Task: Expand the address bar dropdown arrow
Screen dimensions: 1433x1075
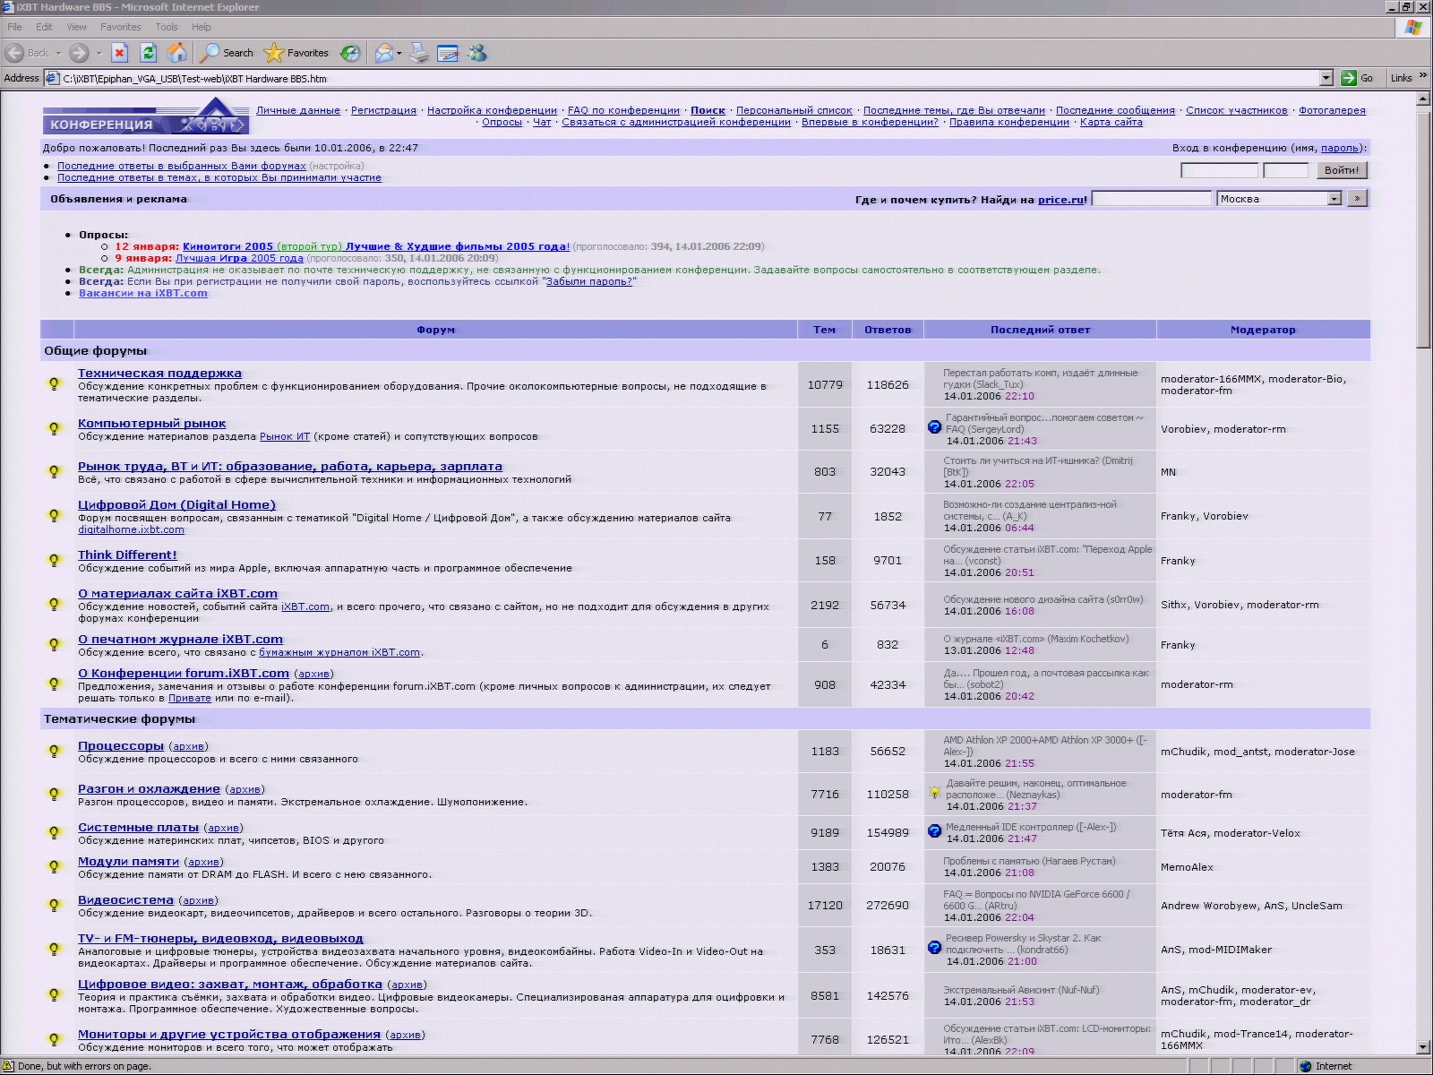Action: tap(1326, 79)
